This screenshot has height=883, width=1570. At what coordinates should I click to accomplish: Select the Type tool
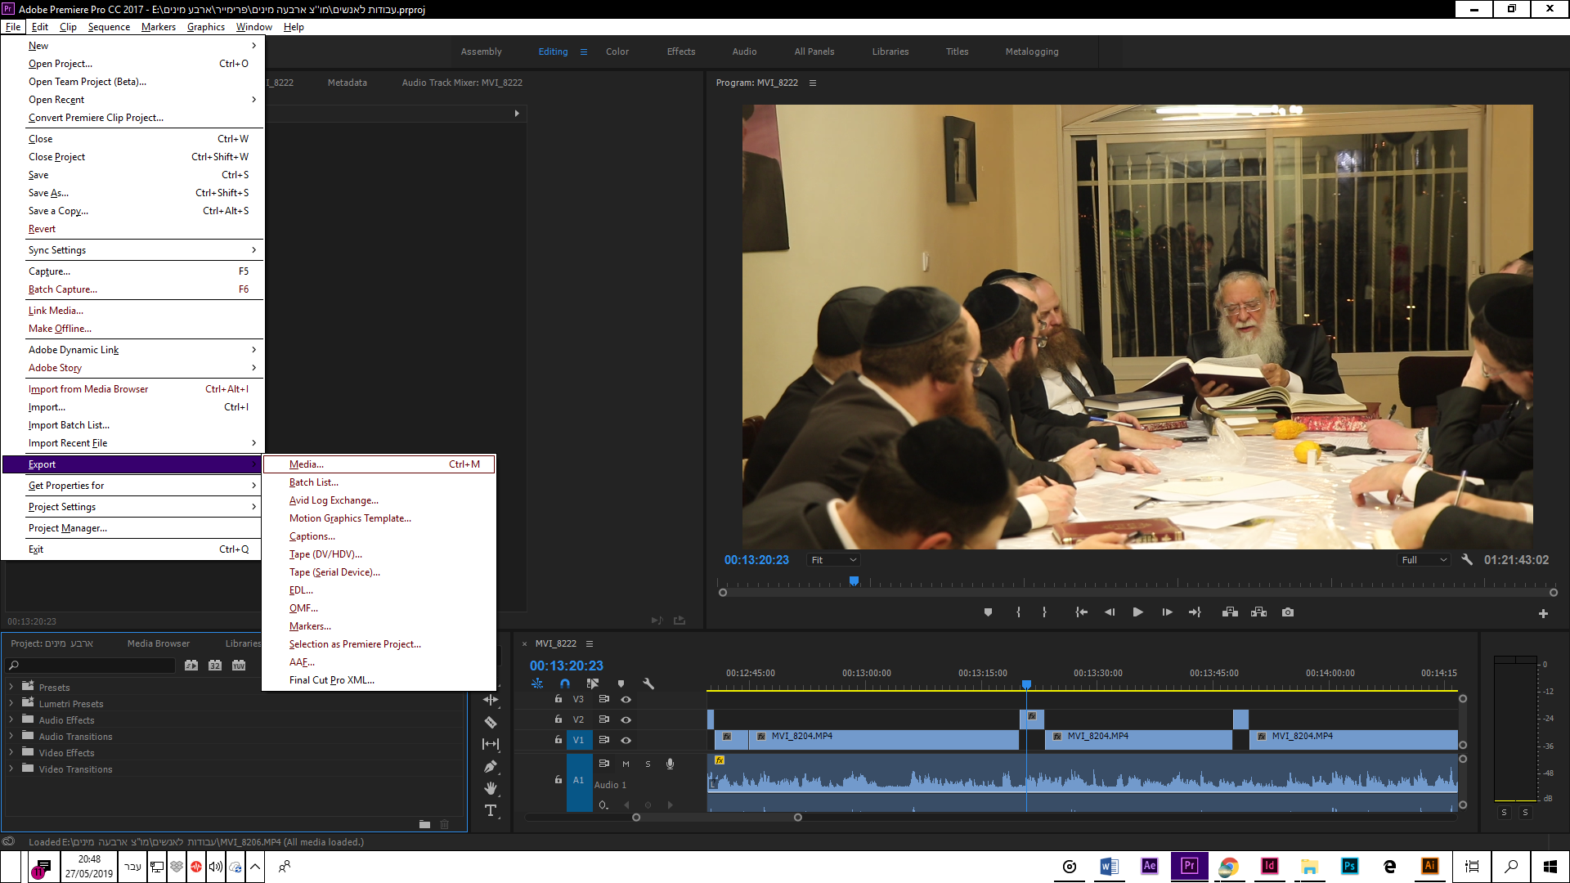click(491, 810)
